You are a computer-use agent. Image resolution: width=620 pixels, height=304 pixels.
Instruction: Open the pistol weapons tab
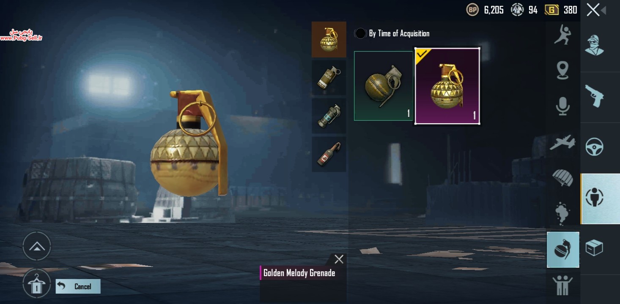[594, 96]
